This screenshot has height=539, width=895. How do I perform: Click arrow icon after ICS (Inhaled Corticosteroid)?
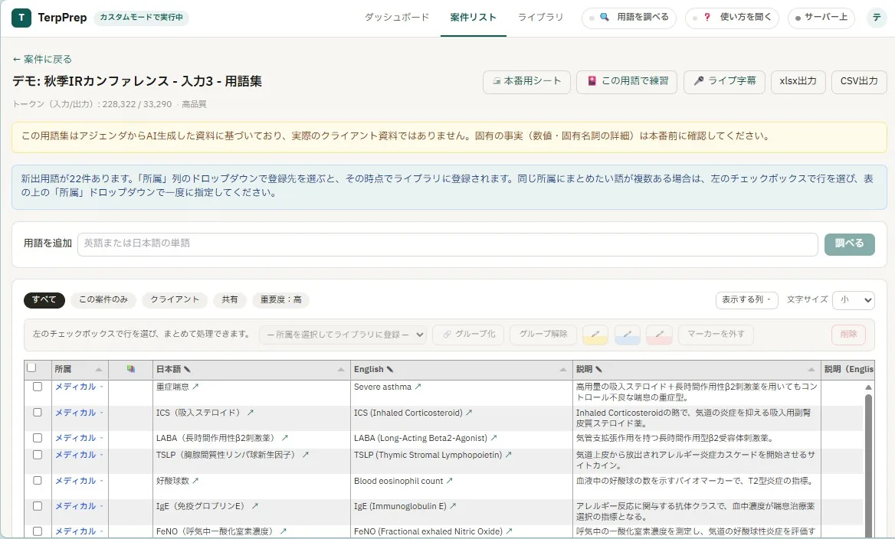point(469,413)
